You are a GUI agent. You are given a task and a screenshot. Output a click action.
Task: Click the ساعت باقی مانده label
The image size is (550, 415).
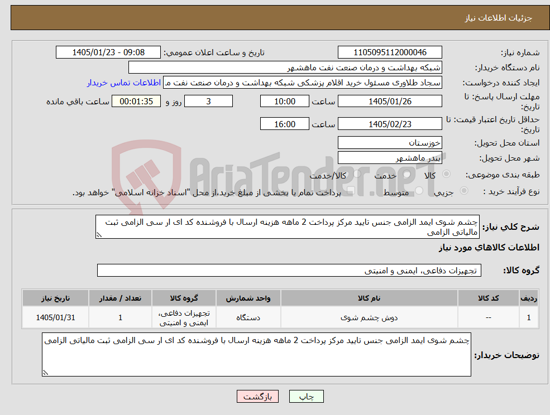(78, 102)
